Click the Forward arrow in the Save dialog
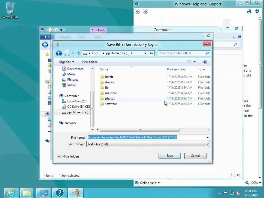 tap(67, 53)
